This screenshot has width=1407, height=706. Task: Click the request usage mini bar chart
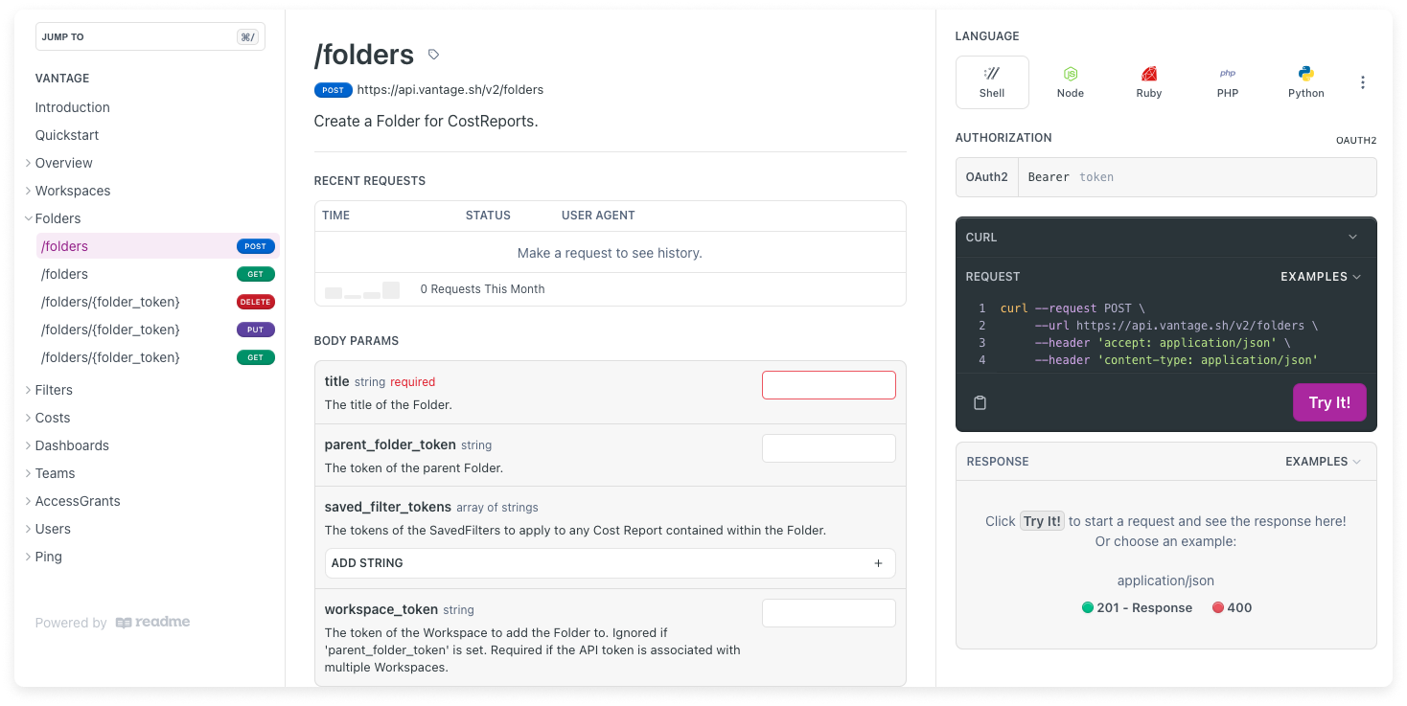coord(362,289)
